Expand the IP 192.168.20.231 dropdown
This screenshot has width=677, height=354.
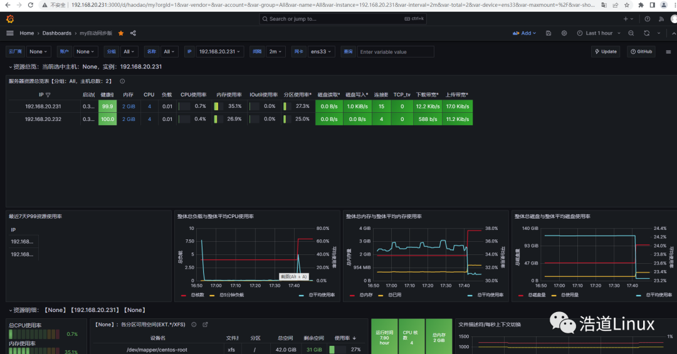220,51
